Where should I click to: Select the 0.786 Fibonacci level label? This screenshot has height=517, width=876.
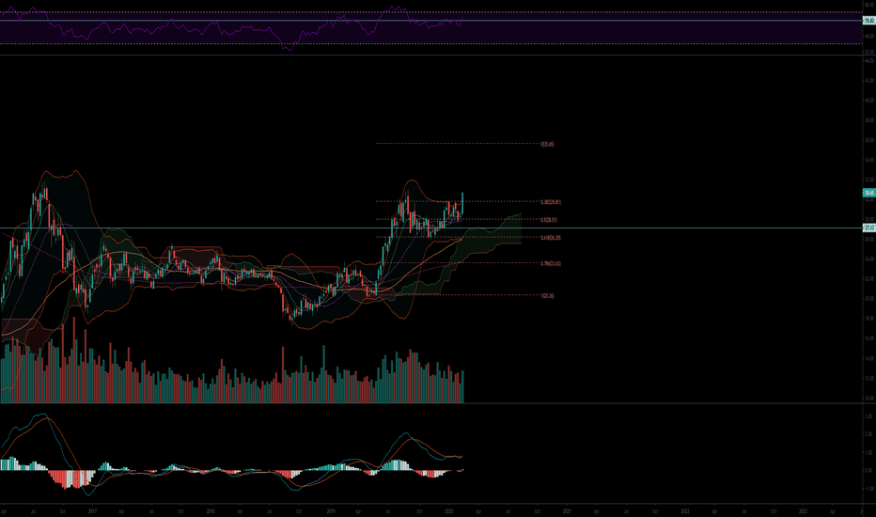[x=550, y=263]
